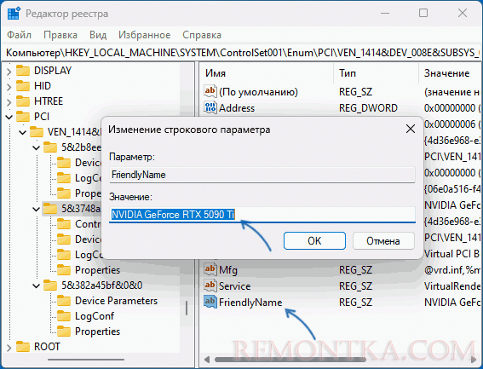The width and height of the screenshot is (483, 369).
Task: Open the Файл menu
Action: (x=19, y=35)
